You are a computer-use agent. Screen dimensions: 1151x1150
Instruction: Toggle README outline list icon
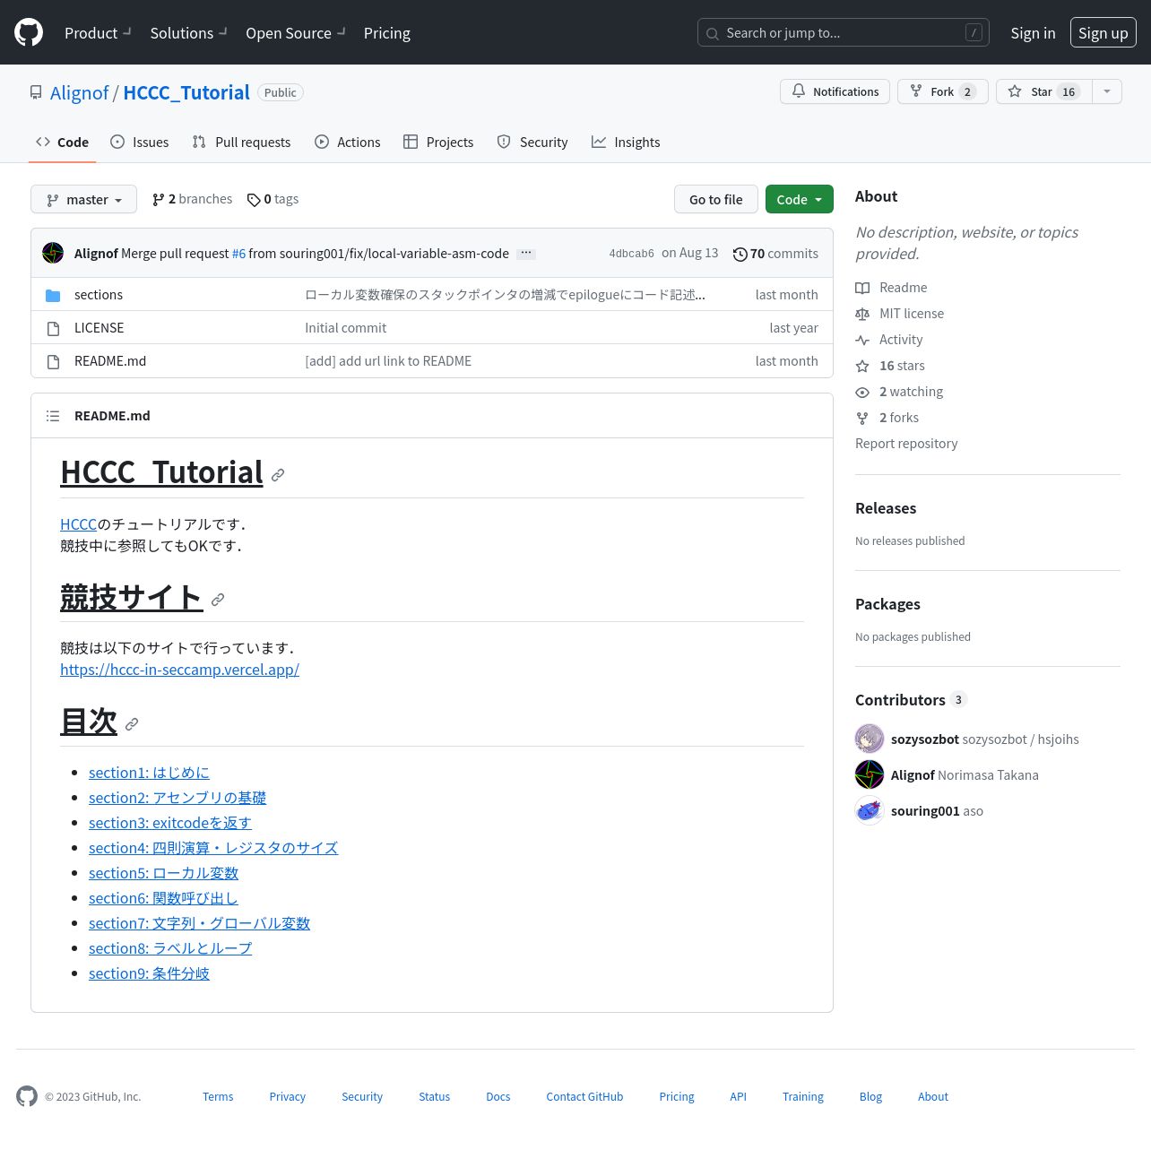(x=53, y=416)
